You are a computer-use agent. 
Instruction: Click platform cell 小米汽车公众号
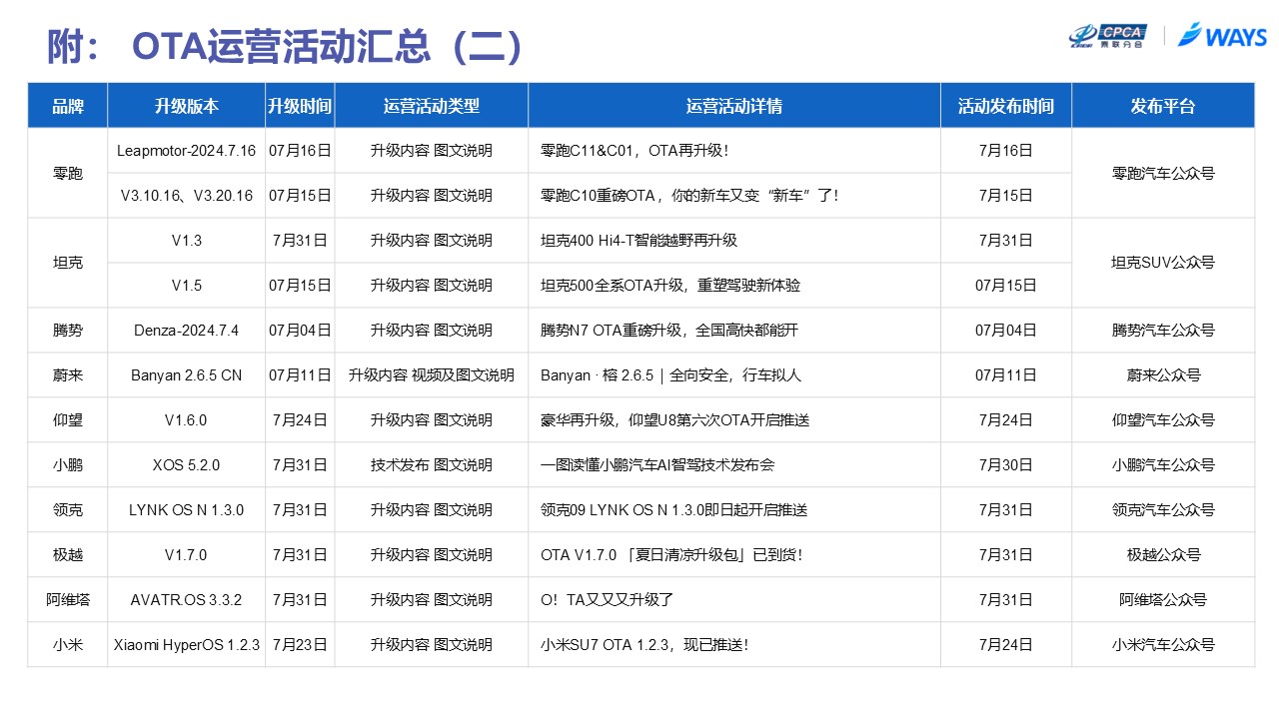click(x=1163, y=645)
